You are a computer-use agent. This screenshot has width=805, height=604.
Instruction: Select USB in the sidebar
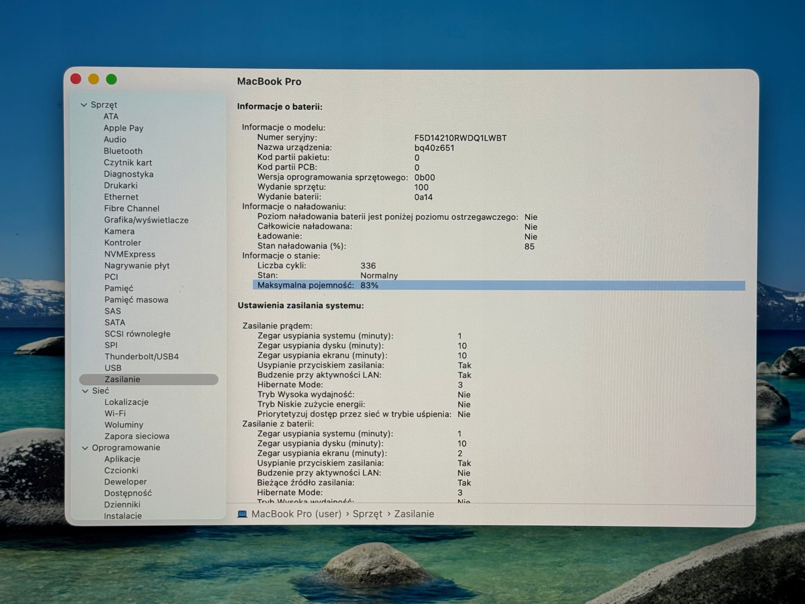pyautogui.click(x=113, y=368)
